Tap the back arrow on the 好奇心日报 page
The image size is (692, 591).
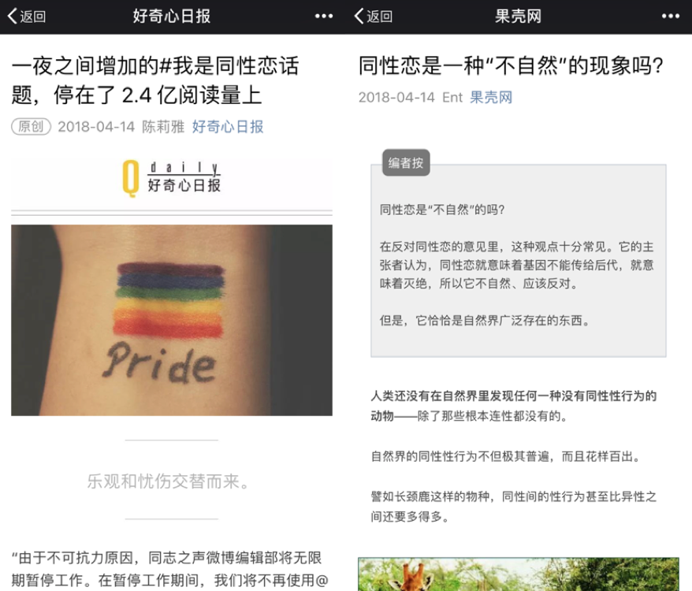pyautogui.click(x=27, y=17)
